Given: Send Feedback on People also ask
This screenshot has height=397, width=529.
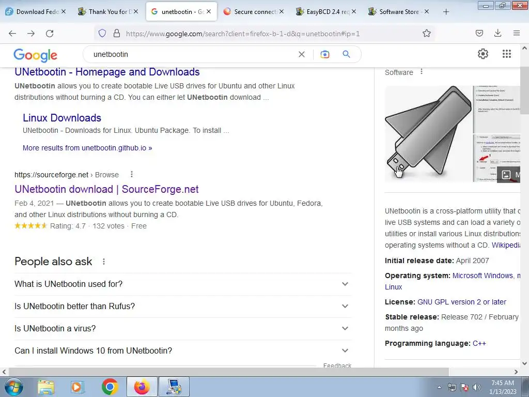Looking at the screenshot, I should (x=337, y=365).
